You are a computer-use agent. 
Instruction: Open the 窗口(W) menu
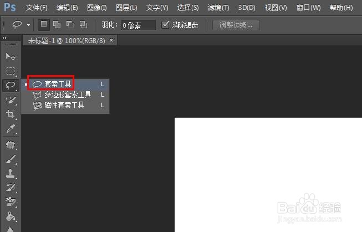pos(308,8)
